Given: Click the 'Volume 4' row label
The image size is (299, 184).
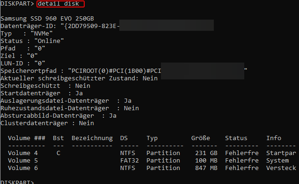Looking at the screenshot, I should 23,153.
